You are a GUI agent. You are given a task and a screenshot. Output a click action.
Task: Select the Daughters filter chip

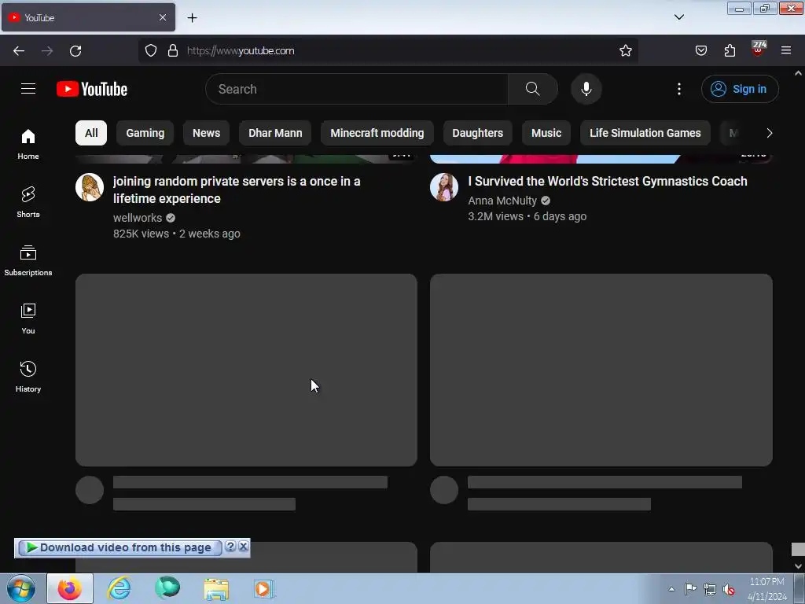coord(477,133)
